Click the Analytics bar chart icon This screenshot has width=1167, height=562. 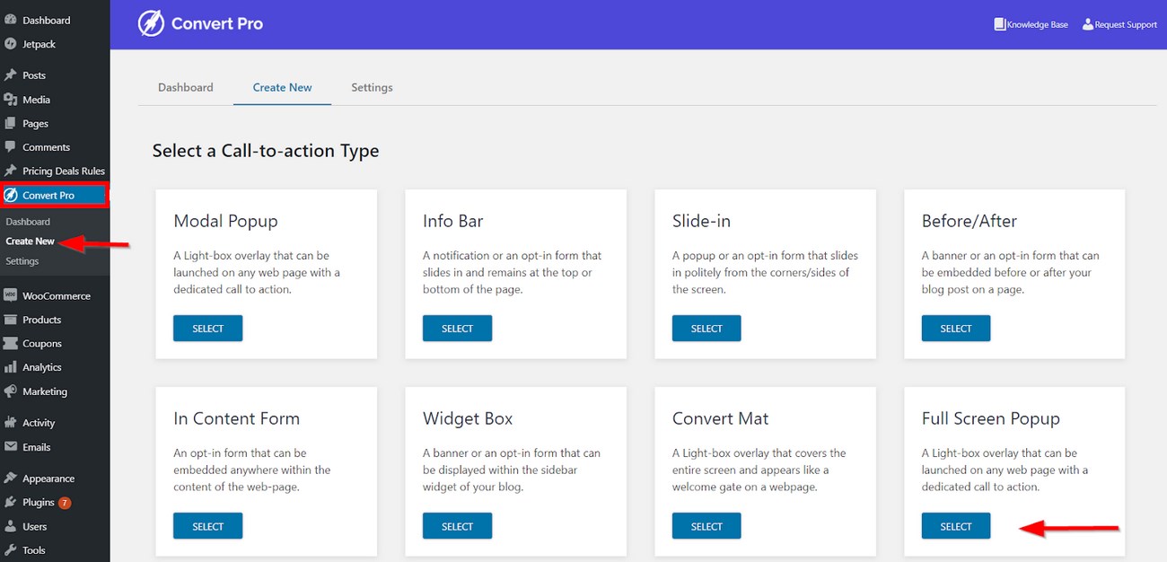point(11,367)
